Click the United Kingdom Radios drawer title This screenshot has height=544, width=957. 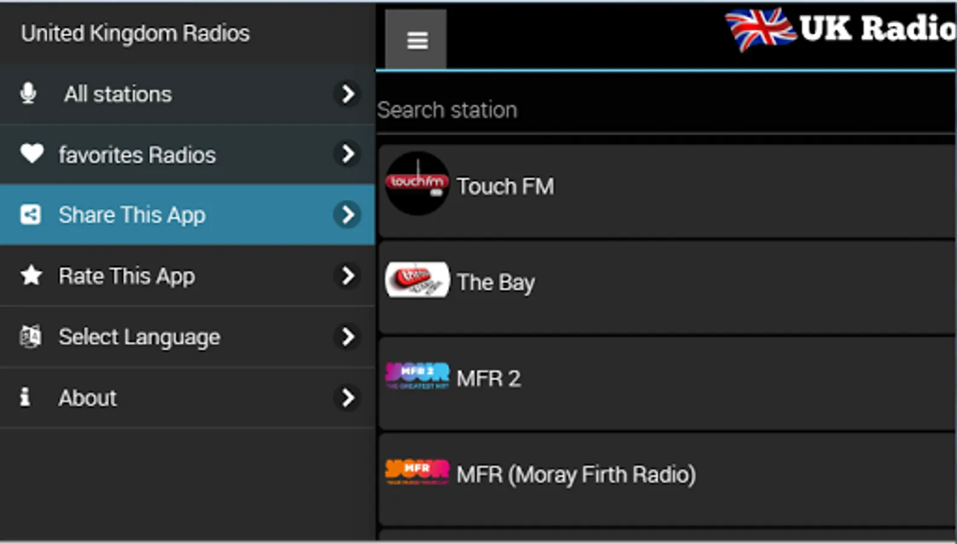[x=135, y=33]
